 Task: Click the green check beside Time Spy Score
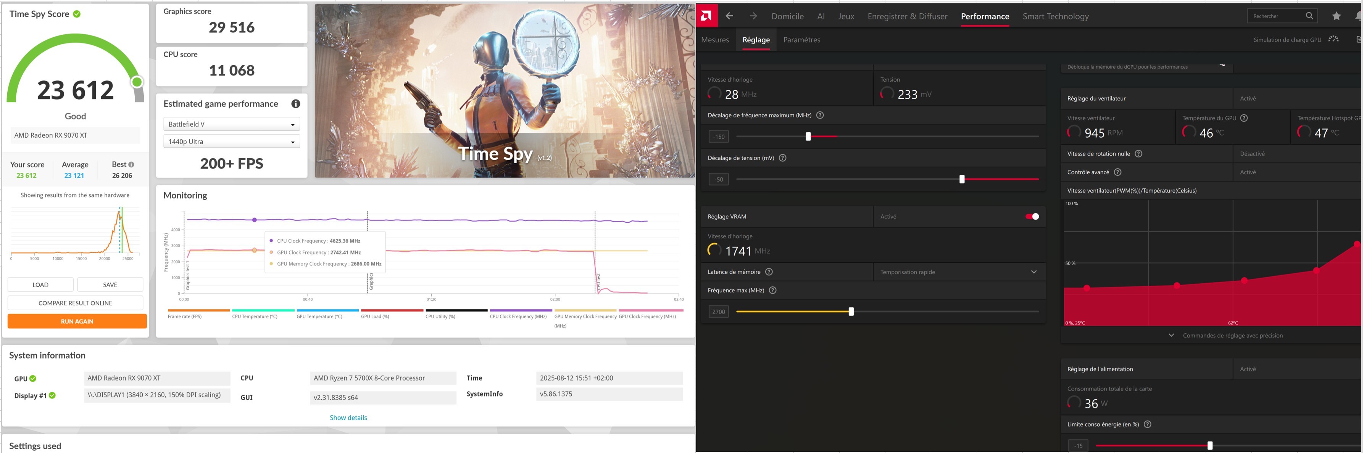coord(77,14)
